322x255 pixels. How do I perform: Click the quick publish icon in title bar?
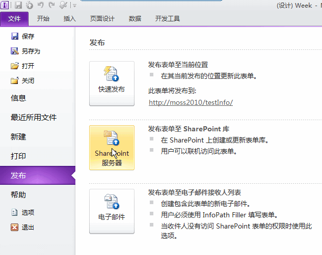coord(30,6)
